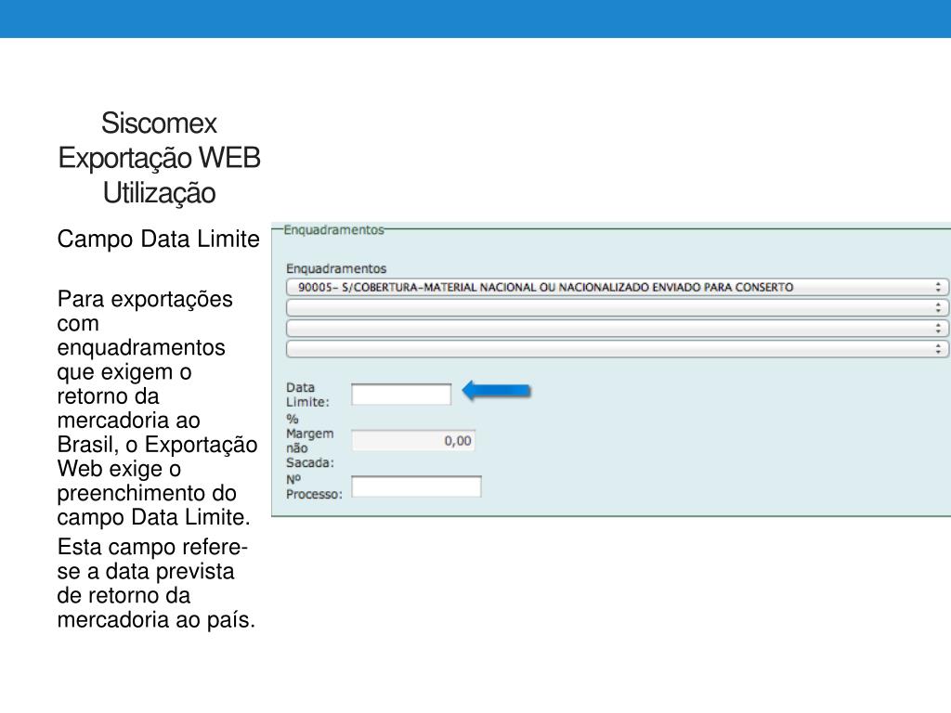Image resolution: width=951 pixels, height=713 pixels.
Task: Click the Data Limite input field
Action: pyautogui.click(x=401, y=394)
